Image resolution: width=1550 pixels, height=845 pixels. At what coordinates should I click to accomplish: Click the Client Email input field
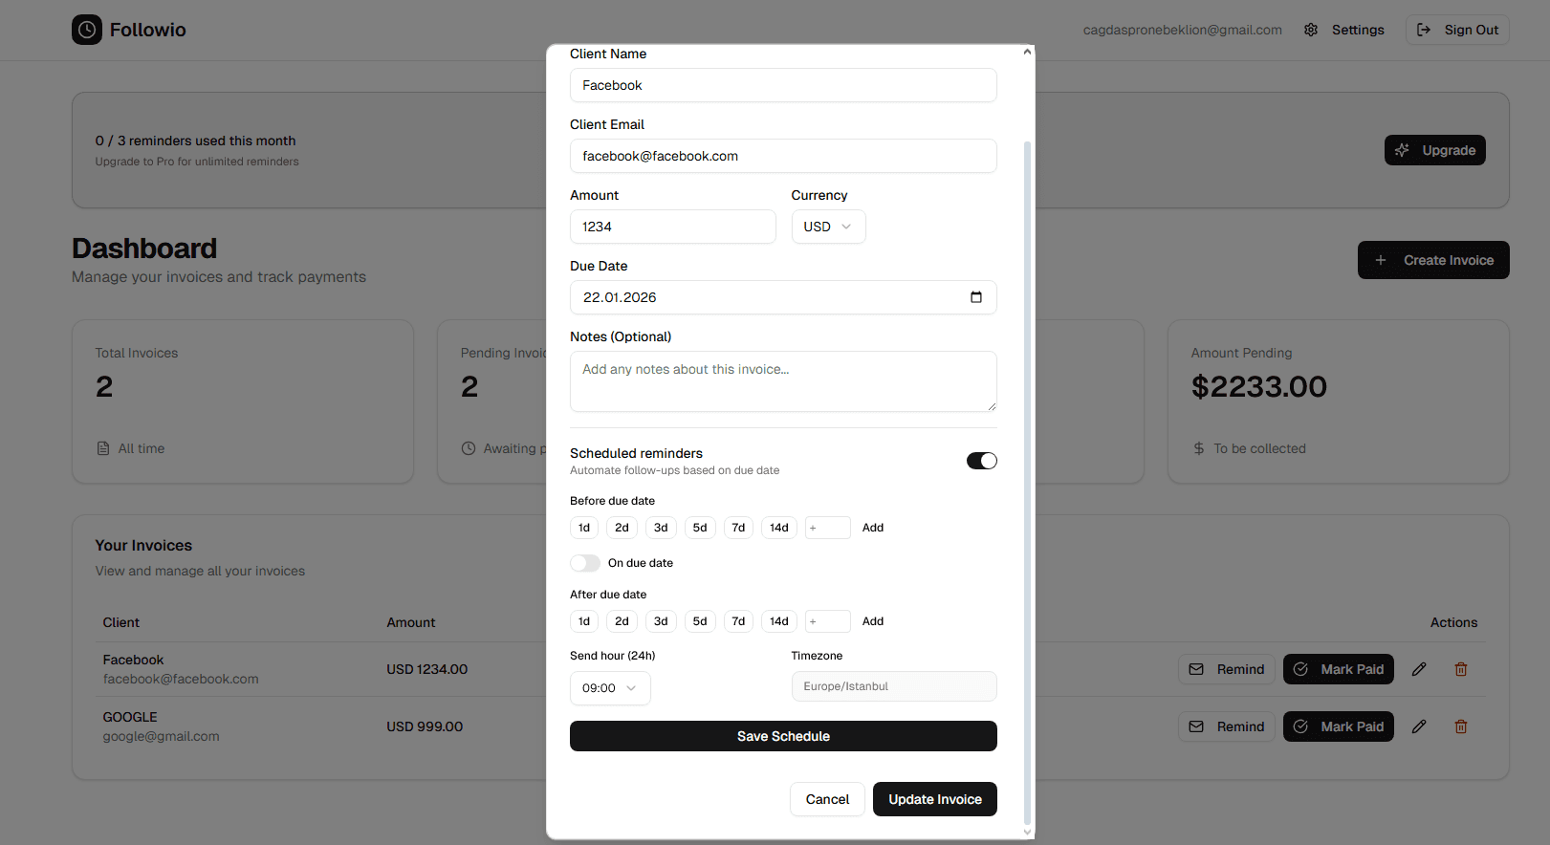(783, 156)
